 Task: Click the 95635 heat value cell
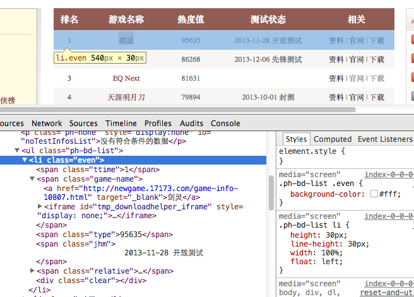(191, 40)
